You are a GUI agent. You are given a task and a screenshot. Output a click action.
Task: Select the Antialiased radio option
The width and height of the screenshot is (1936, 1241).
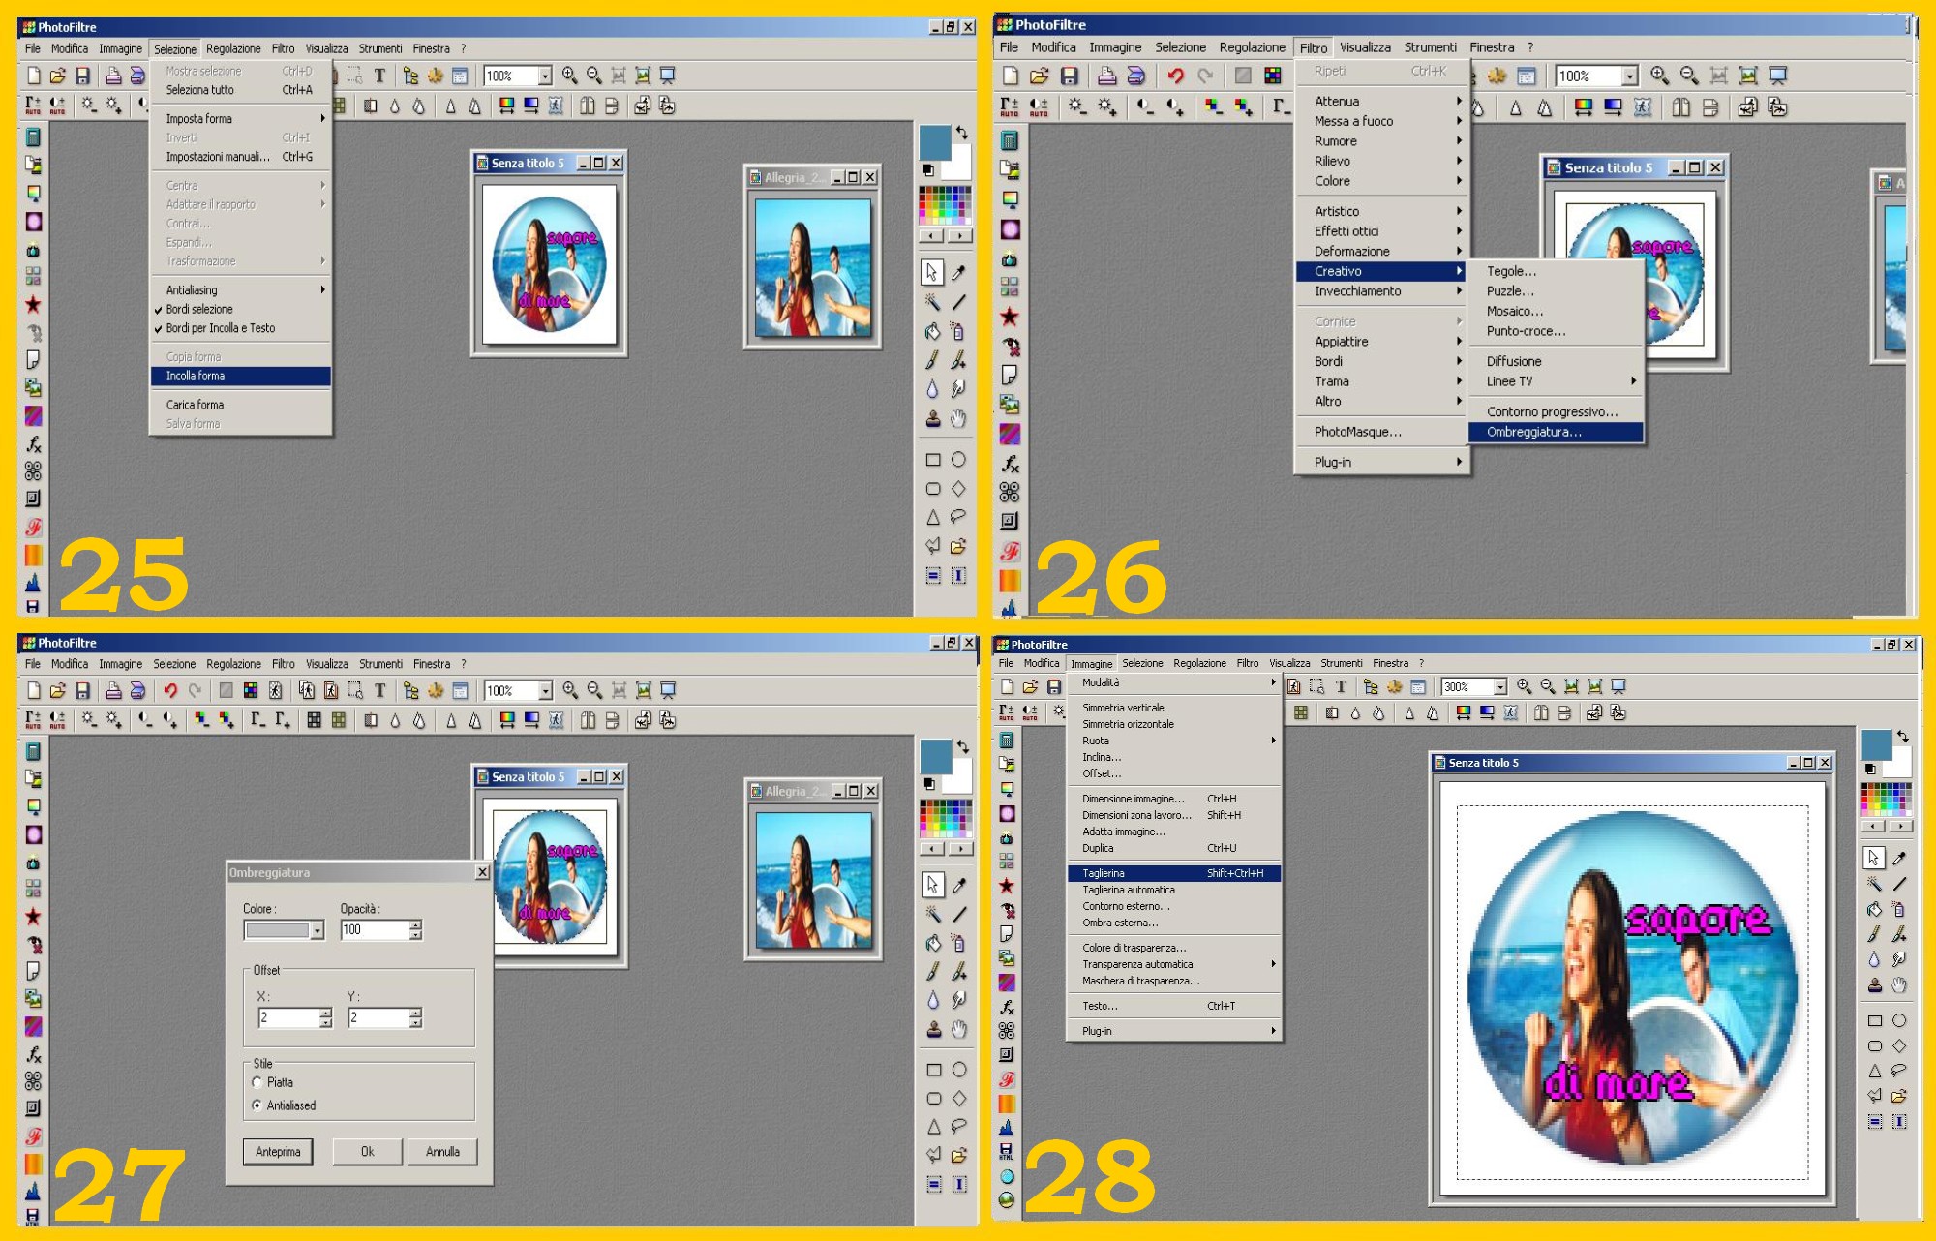257,1105
